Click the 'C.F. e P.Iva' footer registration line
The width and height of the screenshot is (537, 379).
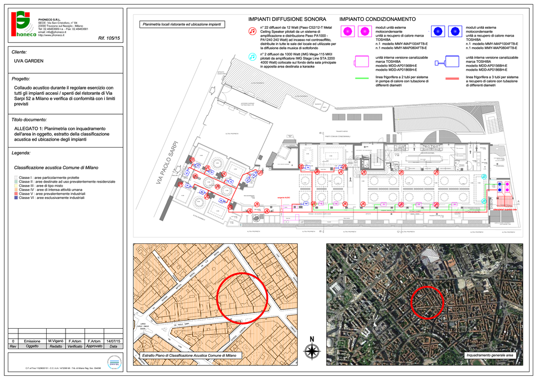(x=63, y=369)
